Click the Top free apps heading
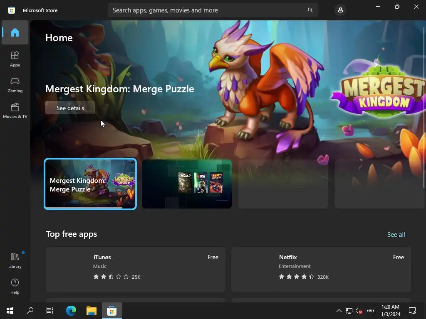 pyautogui.click(x=72, y=234)
